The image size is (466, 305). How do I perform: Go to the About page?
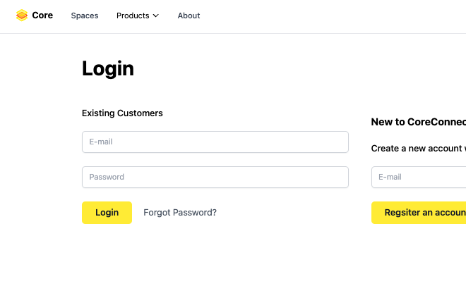tap(189, 15)
